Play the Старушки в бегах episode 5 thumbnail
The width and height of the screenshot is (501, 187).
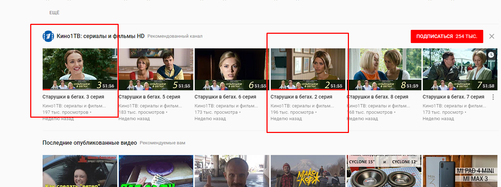click(156, 69)
